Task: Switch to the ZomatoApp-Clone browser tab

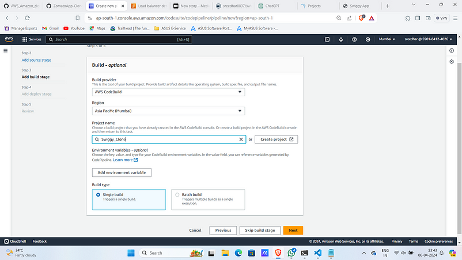Action: click(x=65, y=6)
